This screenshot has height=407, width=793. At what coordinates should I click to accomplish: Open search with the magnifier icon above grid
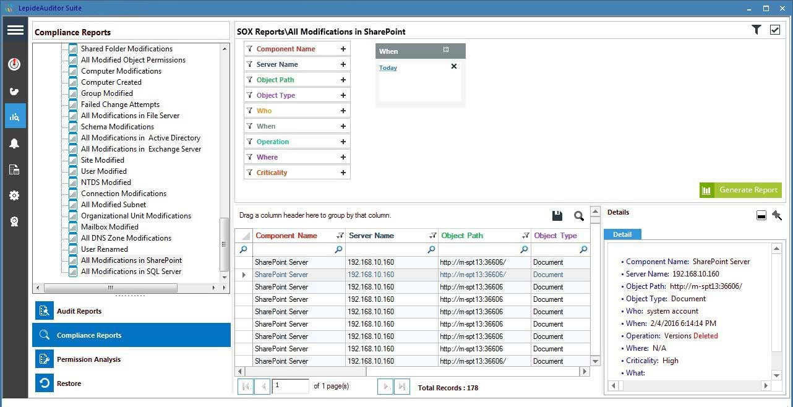click(578, 216)
